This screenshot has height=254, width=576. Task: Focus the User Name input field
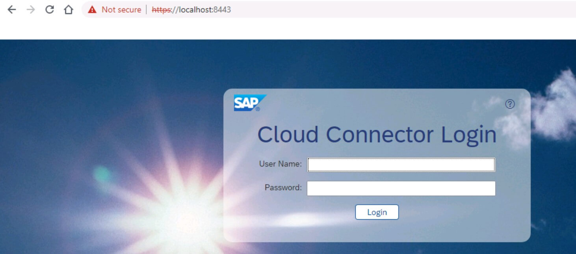pyautogui.click(x=401, y=165)
